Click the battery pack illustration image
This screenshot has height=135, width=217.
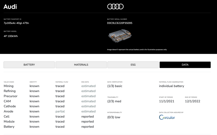(x=120, y=36)
